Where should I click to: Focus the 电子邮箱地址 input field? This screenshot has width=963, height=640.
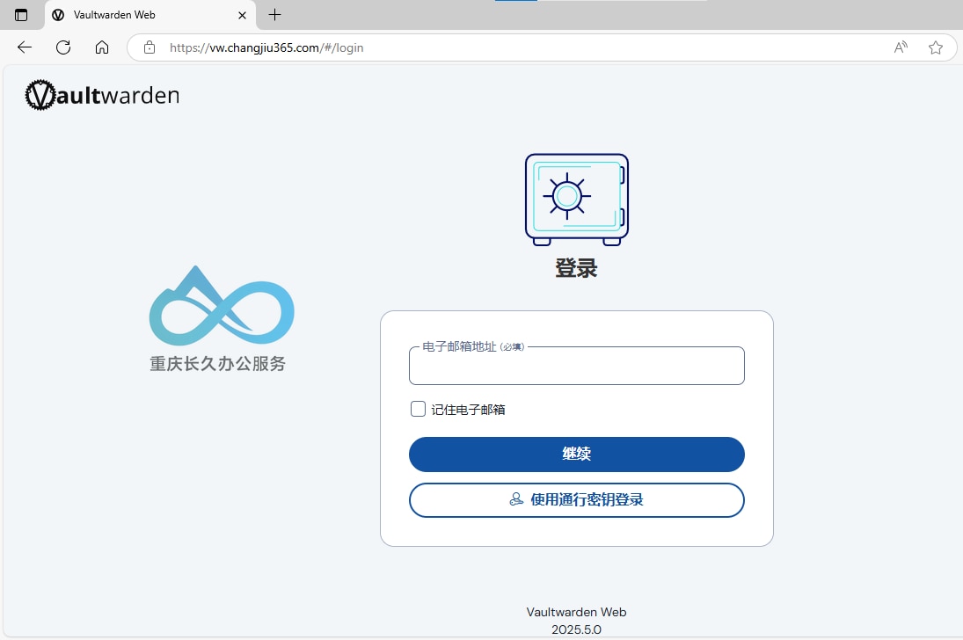click(x=576, y=366)
